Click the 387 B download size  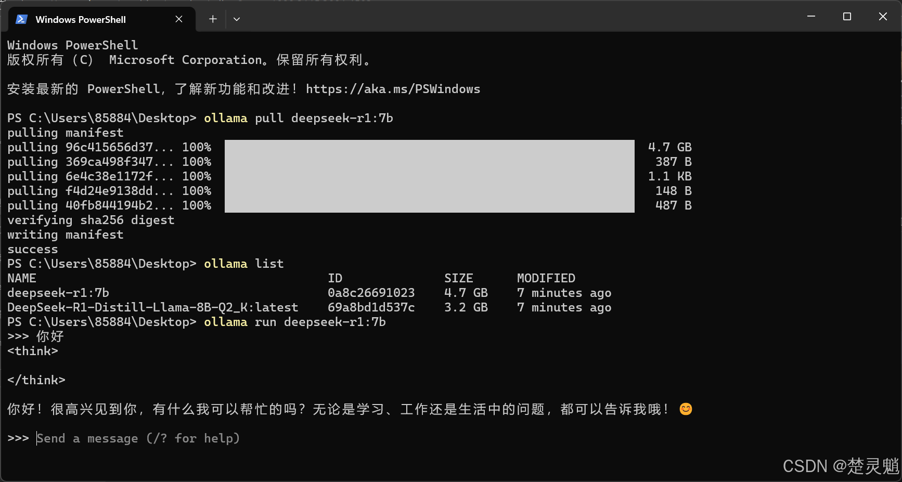click(x=674, y=162)
